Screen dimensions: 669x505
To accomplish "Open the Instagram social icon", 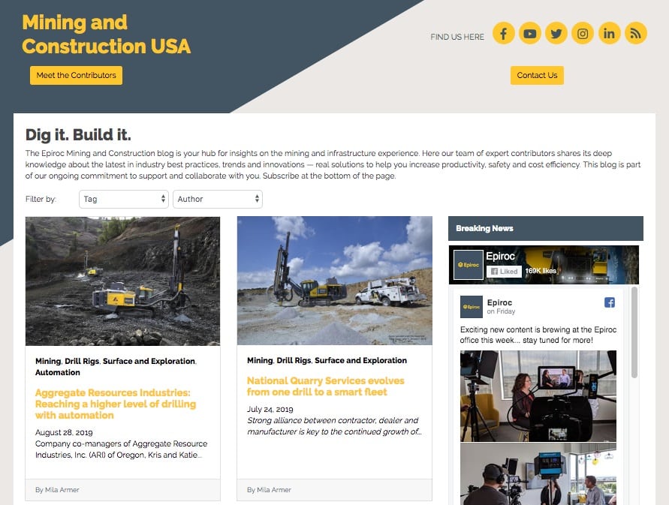I will click(x=583, y=33).
